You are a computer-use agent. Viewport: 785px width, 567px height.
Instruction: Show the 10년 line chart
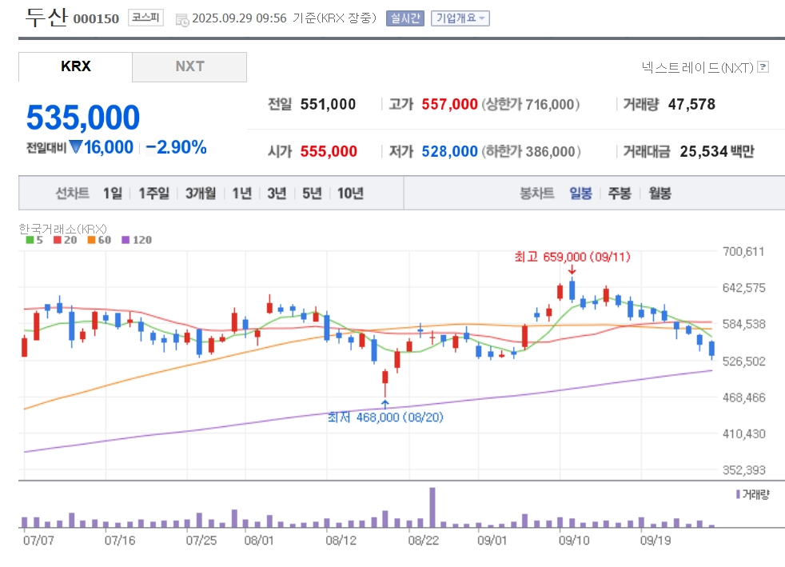(350, 194)
